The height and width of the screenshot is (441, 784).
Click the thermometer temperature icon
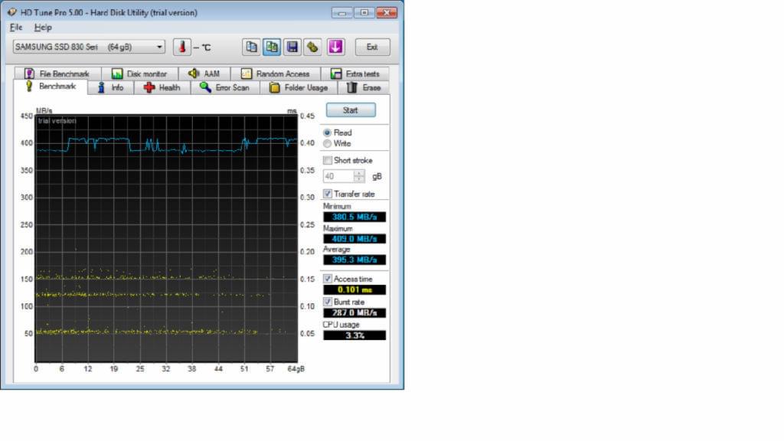pos(182,47)
